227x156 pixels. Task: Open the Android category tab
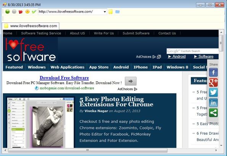(x=121, y=67)
